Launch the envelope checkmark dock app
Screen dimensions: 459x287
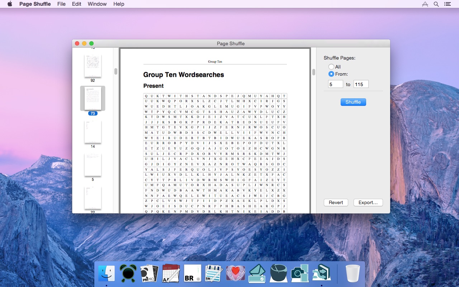point(257,273)
